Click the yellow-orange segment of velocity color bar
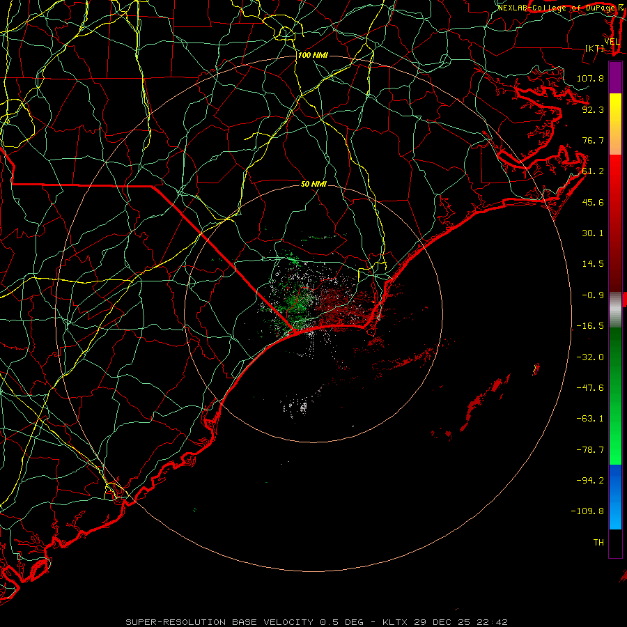Screen dimensions: 627x627 [x=615, y=124]
